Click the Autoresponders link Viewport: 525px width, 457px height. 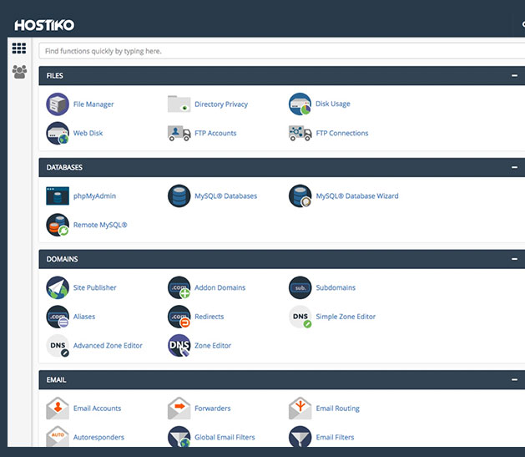(98, 437)
